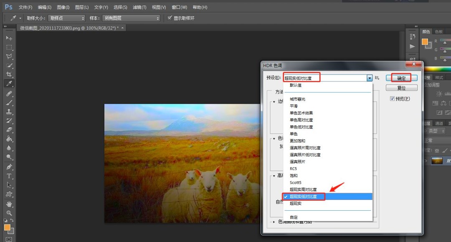Viewport: 451px width, 242px height.
Task: Switch to the 样式 tab
Action: 439,78
